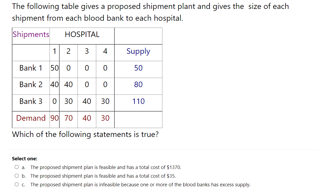
Task: Click the Shipments header cell
Action: (x=31, y=34)
